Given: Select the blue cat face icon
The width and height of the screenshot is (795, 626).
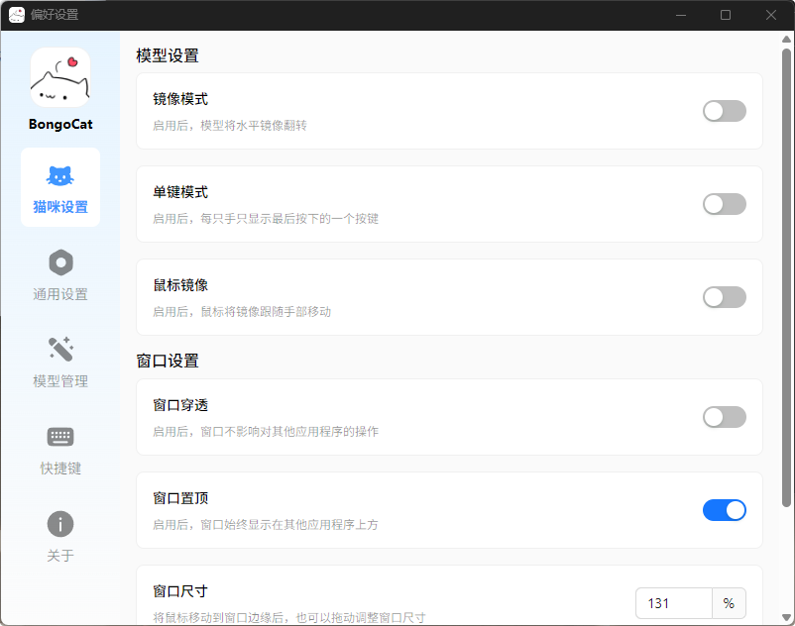Looking at the screenshot, I should [60, 176].
